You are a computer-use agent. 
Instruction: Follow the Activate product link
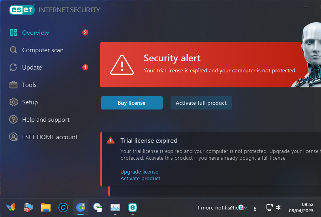pos(140,179)
